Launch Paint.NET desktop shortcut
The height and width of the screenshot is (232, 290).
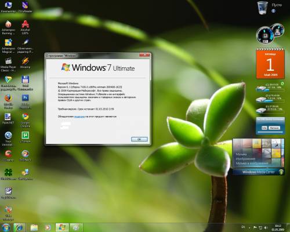coord(8,118)
